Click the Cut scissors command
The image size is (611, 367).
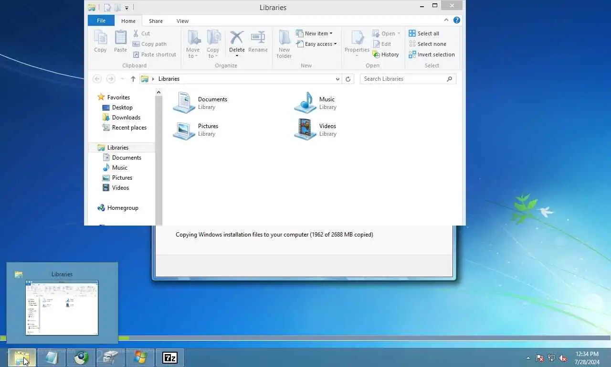141,33
